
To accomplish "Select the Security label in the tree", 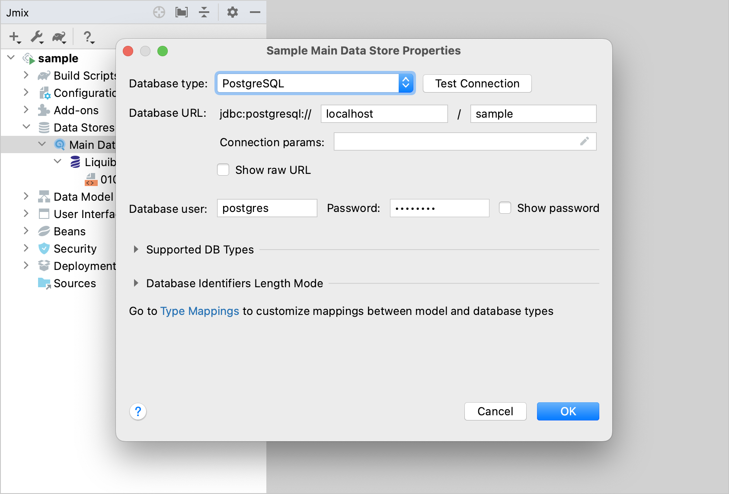I will (x=75, y=249).
